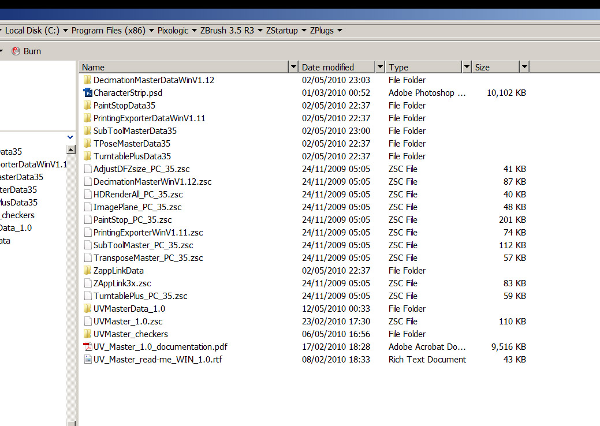Click the TransposeMaster_PC_35.zsc file icon

[x=88, y=258]
